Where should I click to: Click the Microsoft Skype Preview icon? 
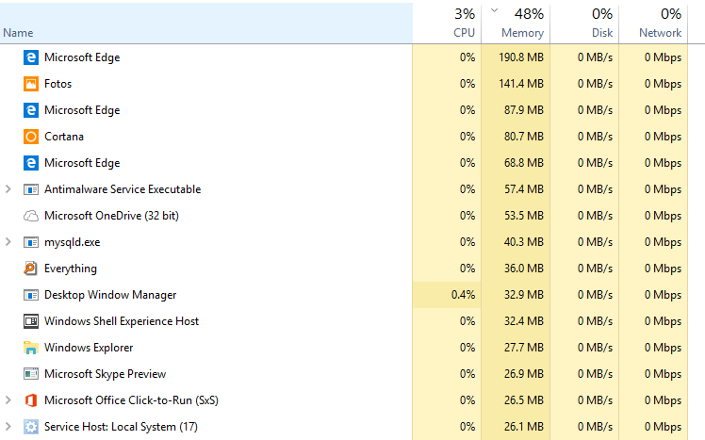(30, 374)
